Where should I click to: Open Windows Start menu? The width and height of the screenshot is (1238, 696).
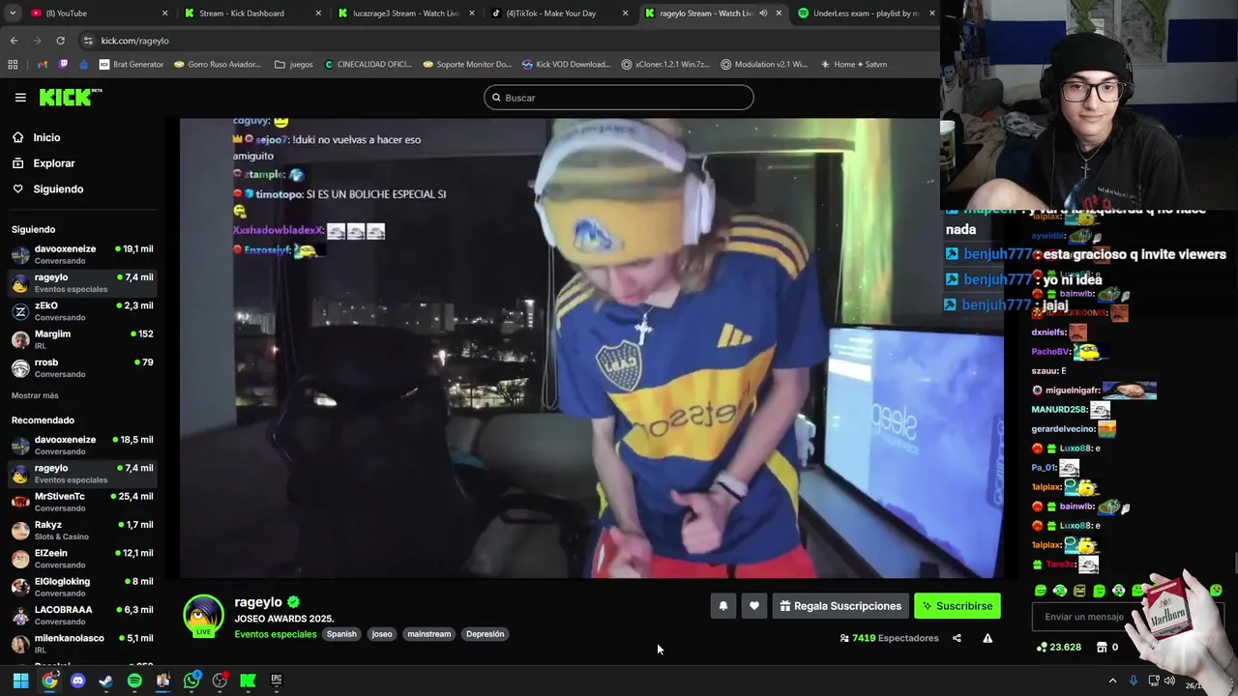[x=20, y=681]
